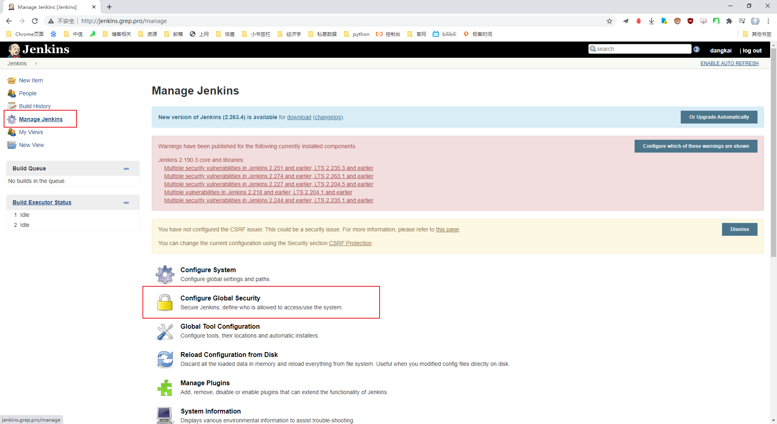777x424 pixels.
Task: Open the Chrome three-dot menu
Action: (768, 21)
